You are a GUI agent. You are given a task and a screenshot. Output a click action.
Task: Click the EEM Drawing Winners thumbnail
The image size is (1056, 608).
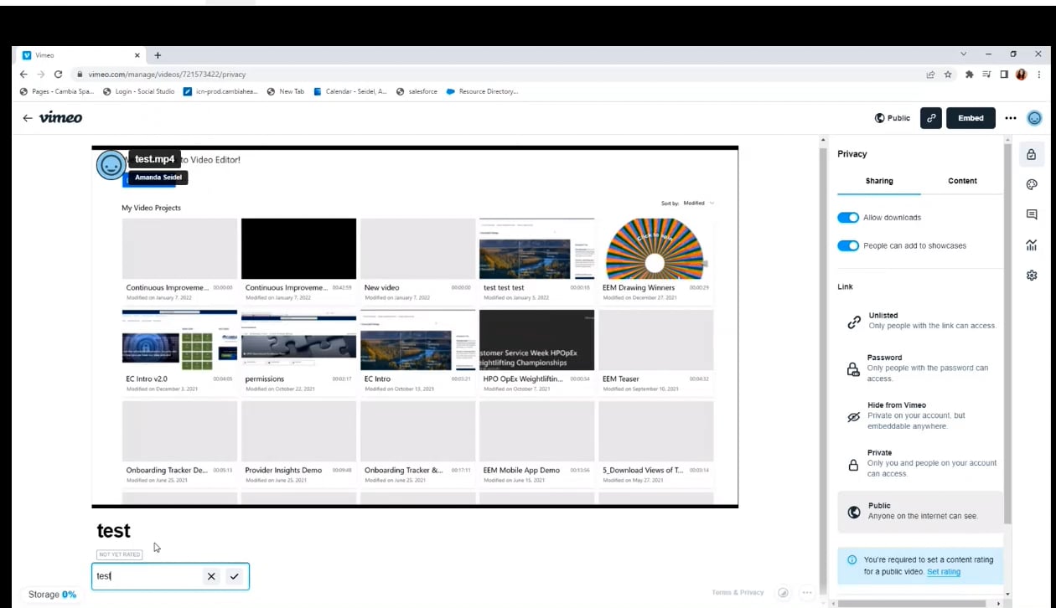655,249
